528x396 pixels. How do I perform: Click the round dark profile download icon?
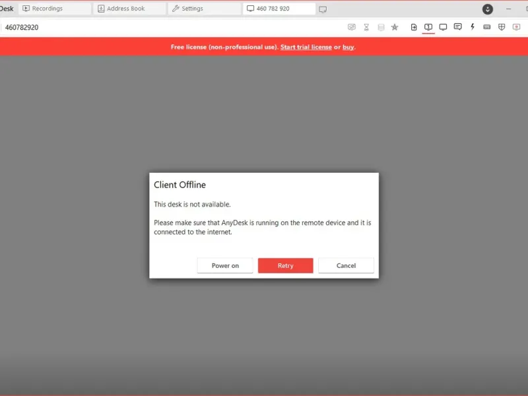[x=488, y=9]
